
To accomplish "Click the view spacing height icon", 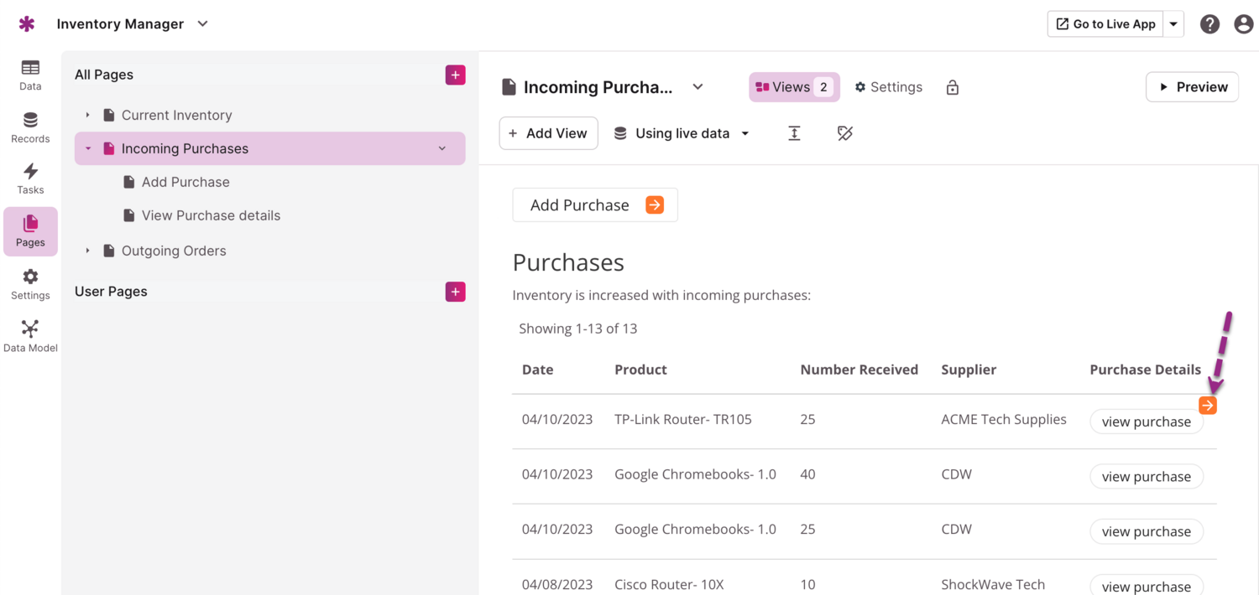I will [x=794, y=133].
